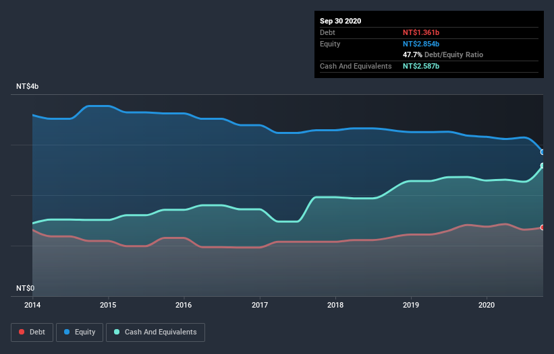The height and width of the screenshot is (354, 554).
Task: Click the teal Cash endpoint marker
Action: (x=543, y=166)
